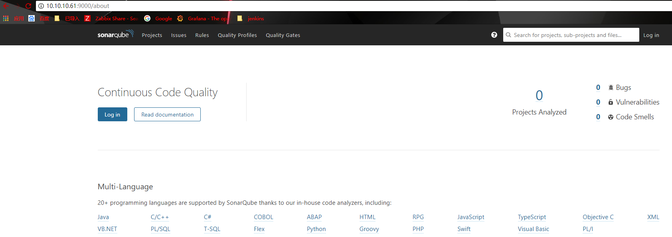Open the Grafana bookmark
Screen dimensions: 672x237
tap(202, 18)
